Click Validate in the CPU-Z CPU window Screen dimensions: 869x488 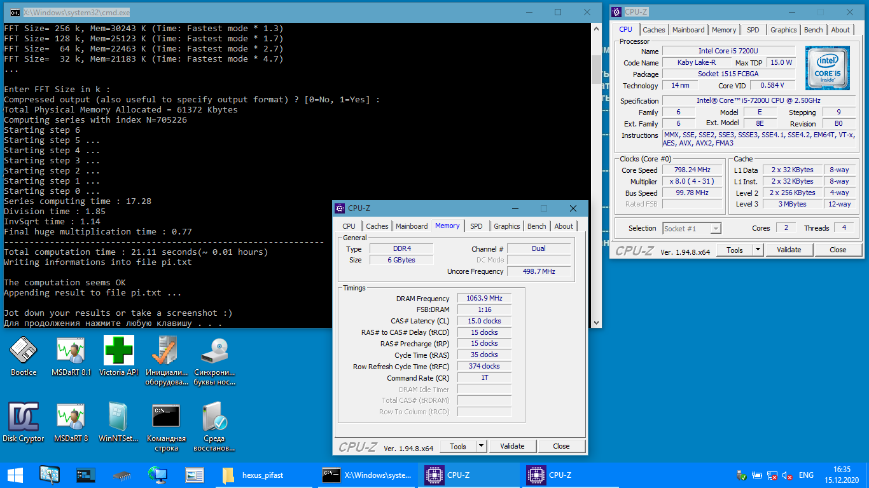click(x=789, y=250)
